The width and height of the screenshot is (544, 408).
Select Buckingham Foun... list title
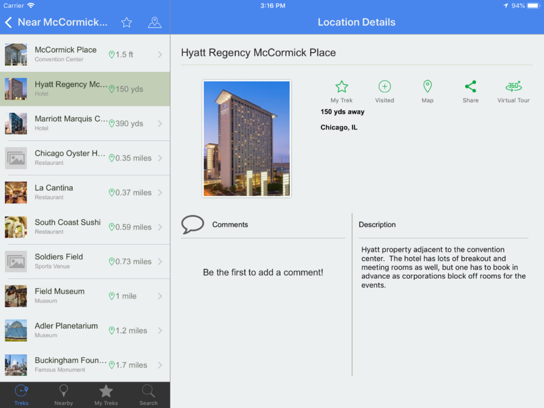pyautogui.click(x=71, y=360)
